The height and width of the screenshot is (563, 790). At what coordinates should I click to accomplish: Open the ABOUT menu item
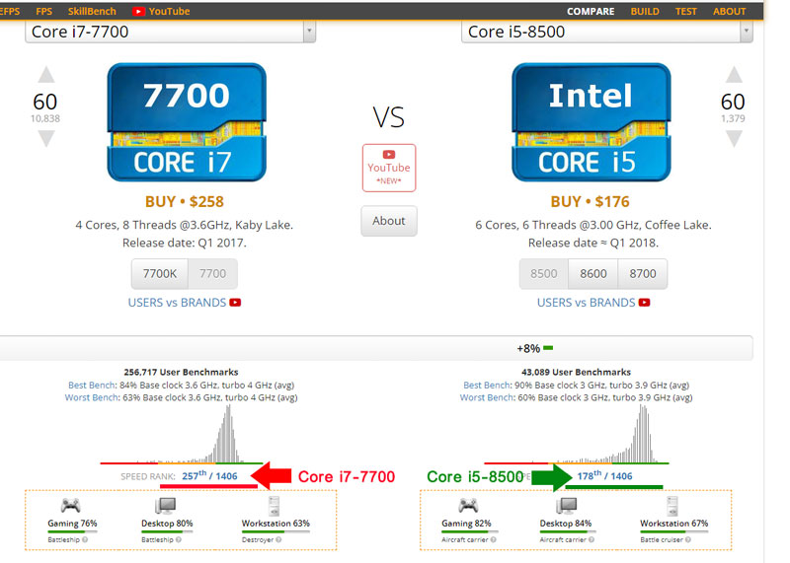click(x=729, y=11)
